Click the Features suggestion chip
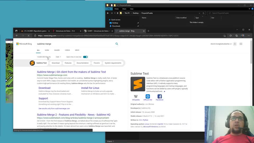This screenshot has width=254, height=143. 68,63
